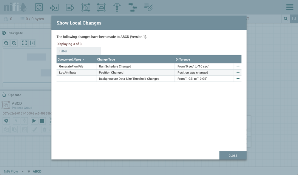The image size is (298, 175).
Task: Click the Start button in the Operate panel
Action: [34, 121]
